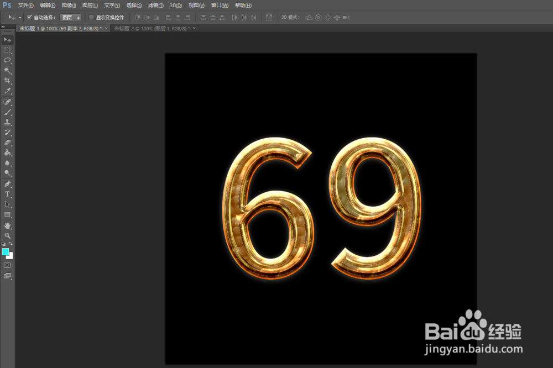Viewport: 553px width, 368px height.
Task: Open the 图像(I) menu
Action: [x=69, y=6]
